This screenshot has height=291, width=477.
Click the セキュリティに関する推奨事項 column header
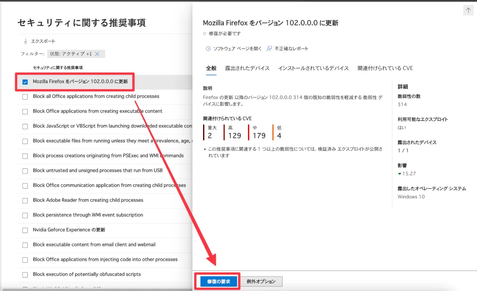58,67
